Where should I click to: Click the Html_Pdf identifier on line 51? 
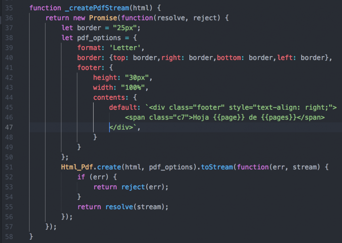pyautogui.click(x=77, y=167)
